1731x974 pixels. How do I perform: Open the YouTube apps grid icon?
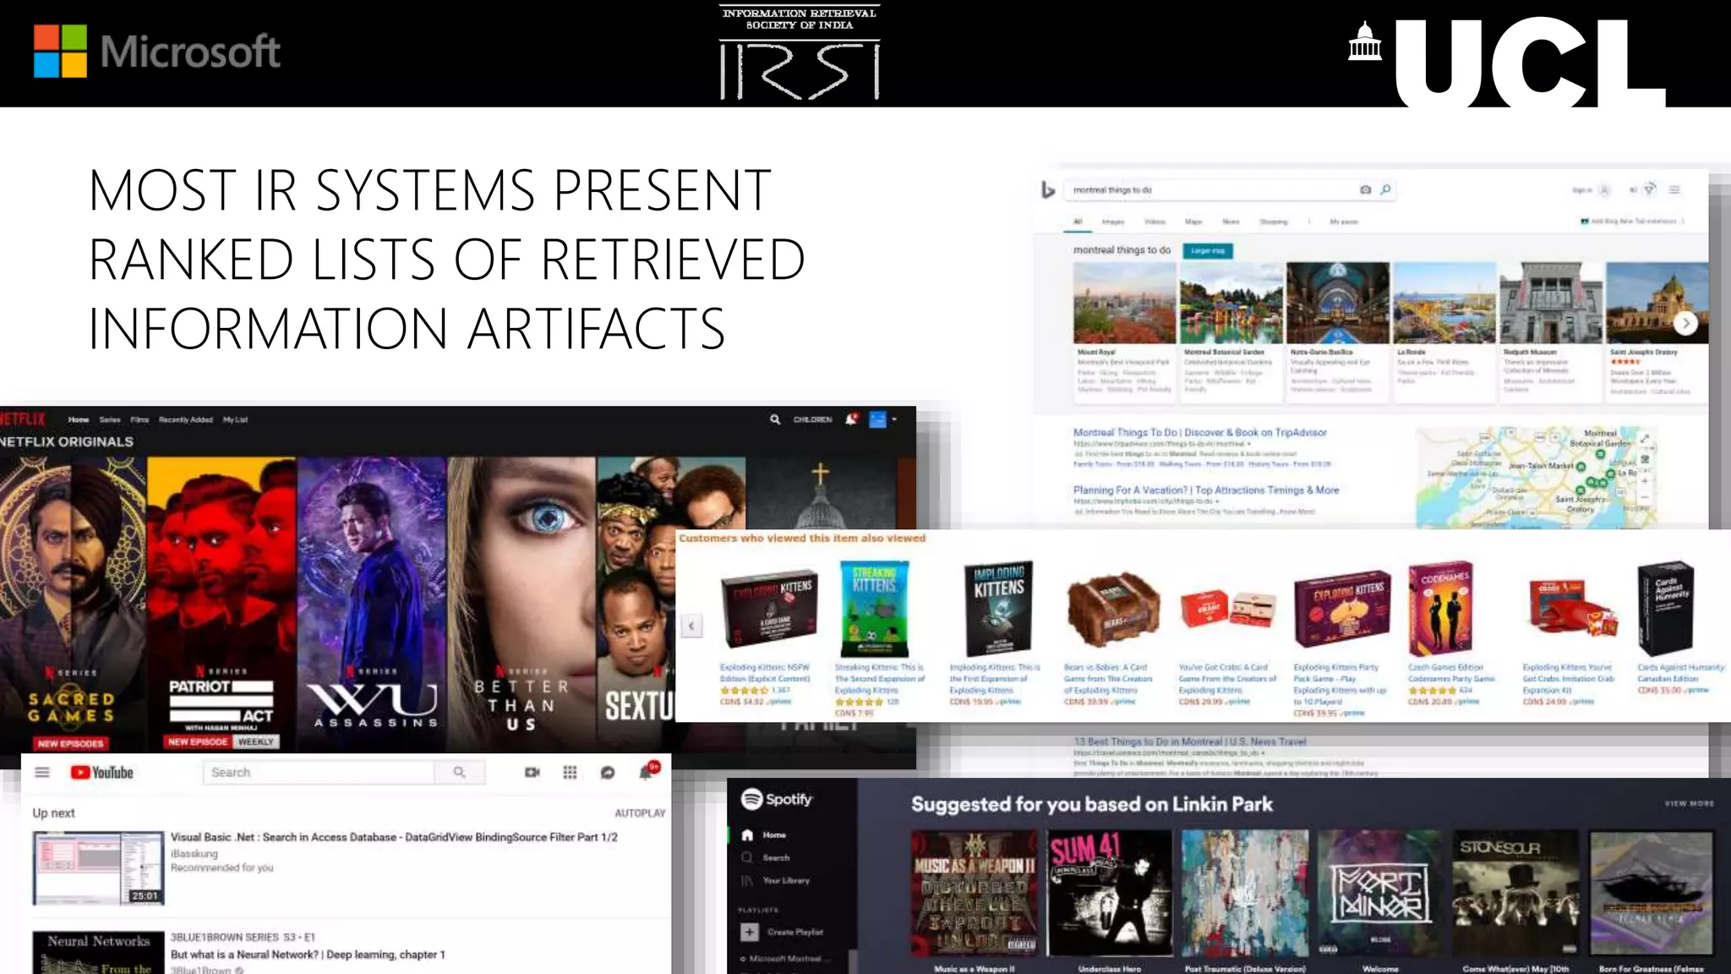coord(570,772)
